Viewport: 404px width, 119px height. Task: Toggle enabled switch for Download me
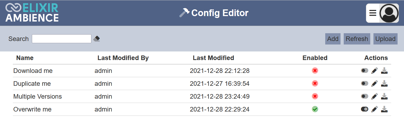[x=365, y=71]
